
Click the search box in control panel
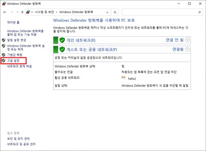(x=162, y=12)
